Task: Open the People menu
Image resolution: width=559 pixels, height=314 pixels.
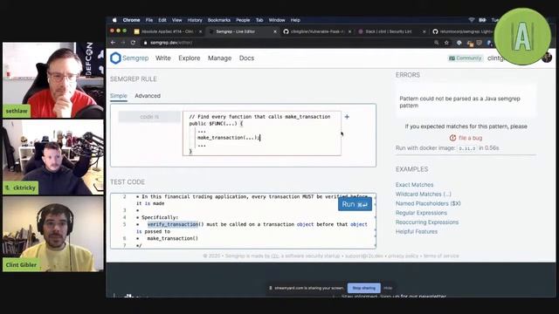Action: point(243,20)
